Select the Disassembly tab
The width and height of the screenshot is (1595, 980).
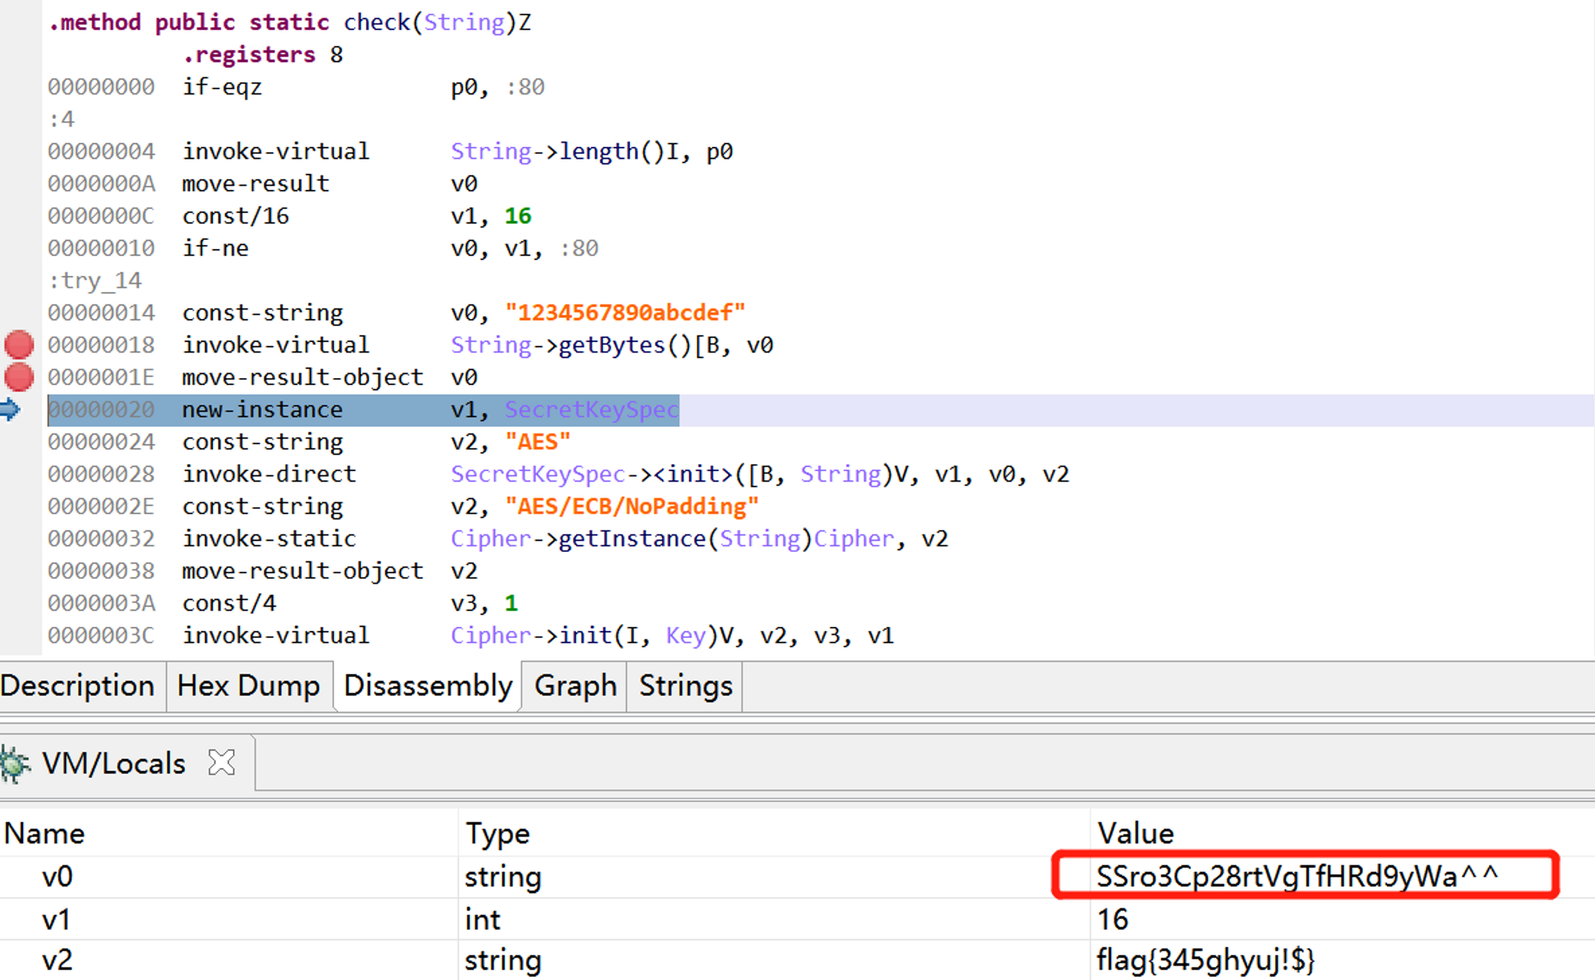point(427,686)
